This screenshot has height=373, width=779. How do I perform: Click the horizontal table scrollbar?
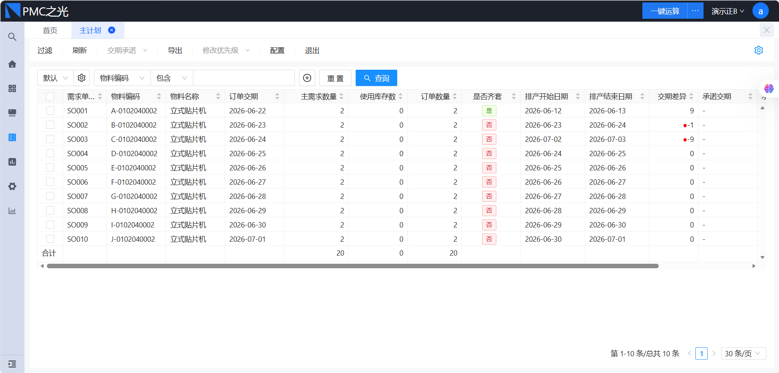[353, 266]
